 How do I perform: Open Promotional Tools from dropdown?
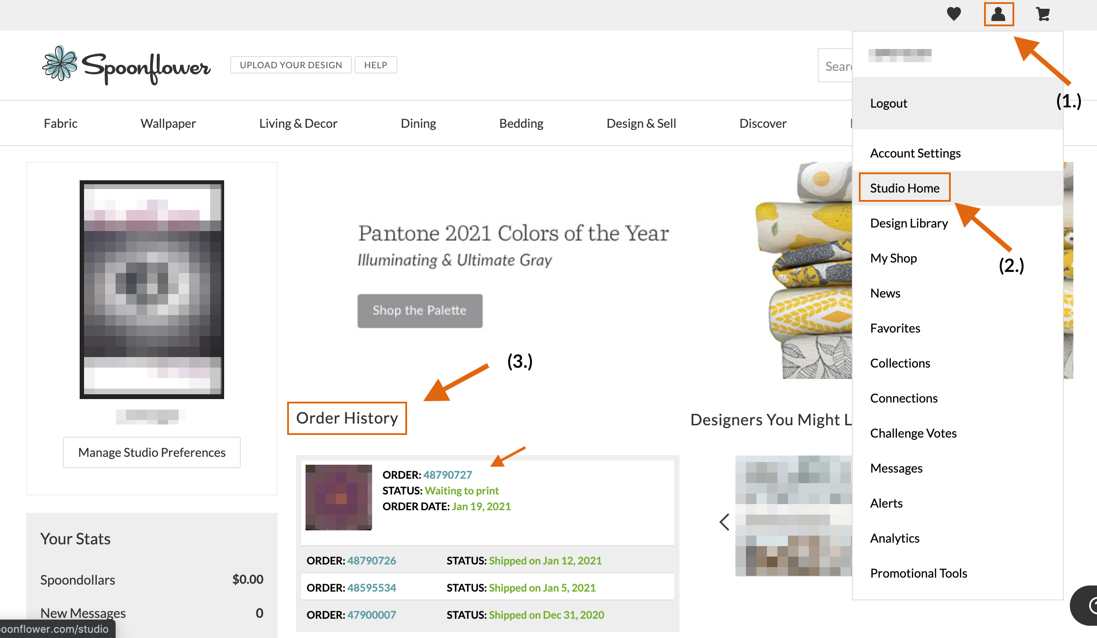(957, 573)
